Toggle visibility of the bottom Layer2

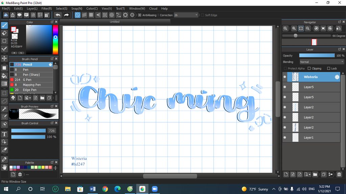285,127
